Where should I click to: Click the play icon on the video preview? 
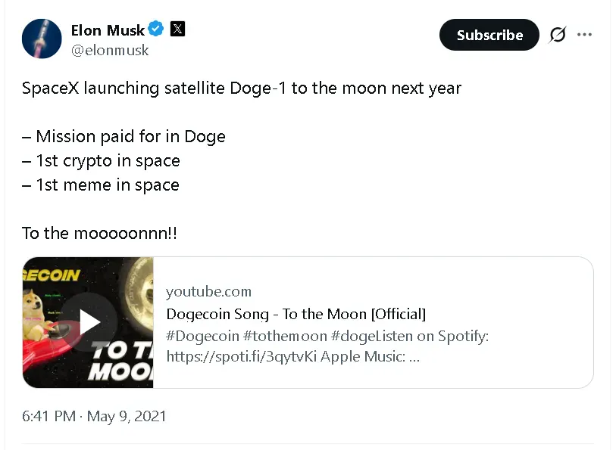89,321
